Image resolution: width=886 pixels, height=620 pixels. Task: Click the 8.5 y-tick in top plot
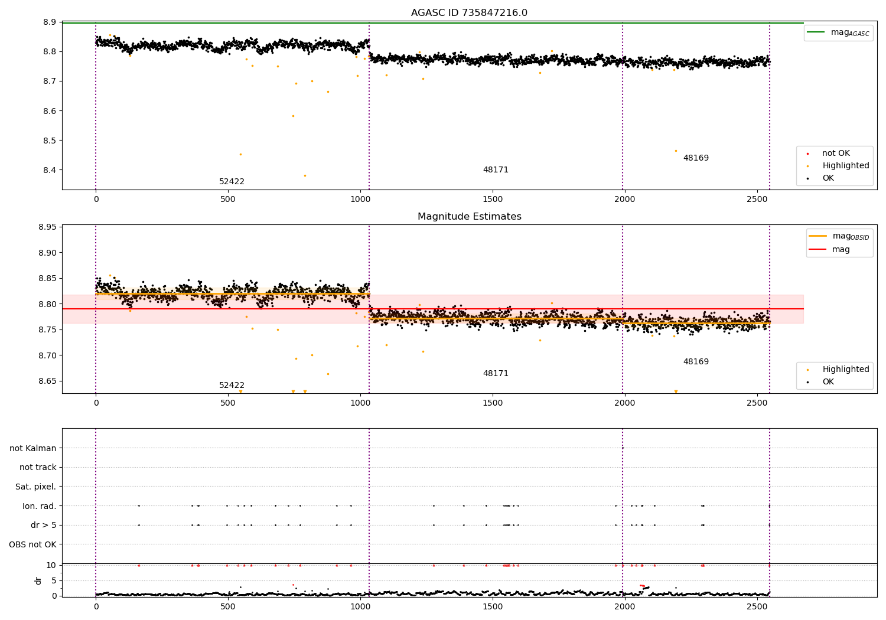coord(50,141)
